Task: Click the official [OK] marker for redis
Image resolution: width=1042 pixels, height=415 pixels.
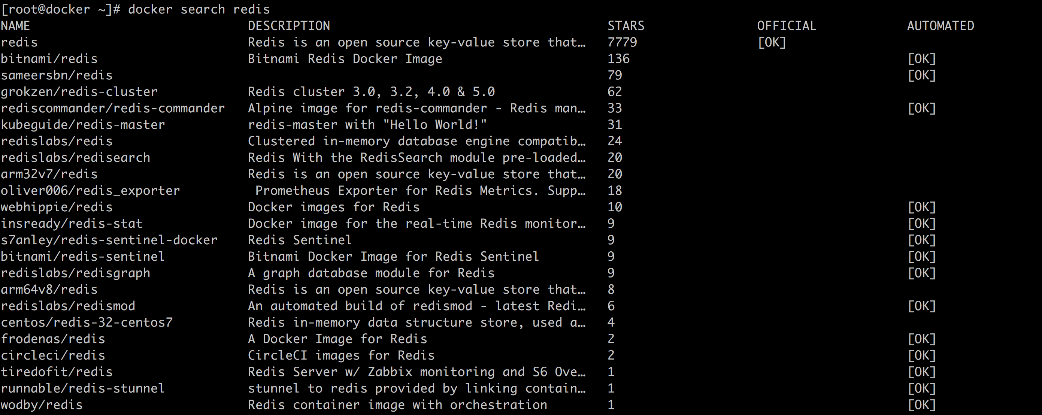Action: tap(772, 42)
